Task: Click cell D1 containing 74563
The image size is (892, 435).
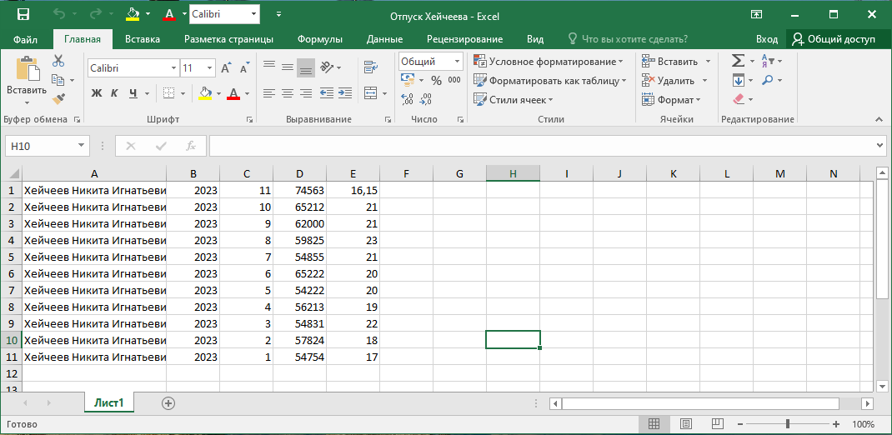Action: click(299, 191)
